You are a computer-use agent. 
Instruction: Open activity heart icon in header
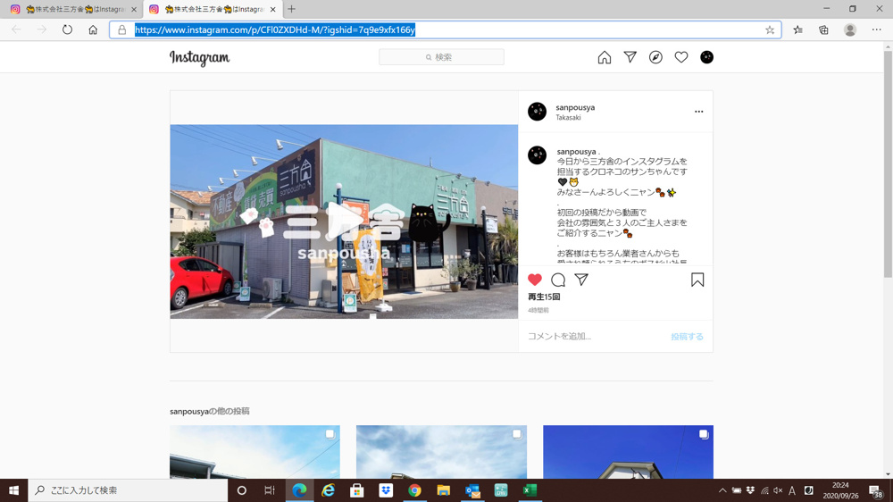click(x=681, y=57)
